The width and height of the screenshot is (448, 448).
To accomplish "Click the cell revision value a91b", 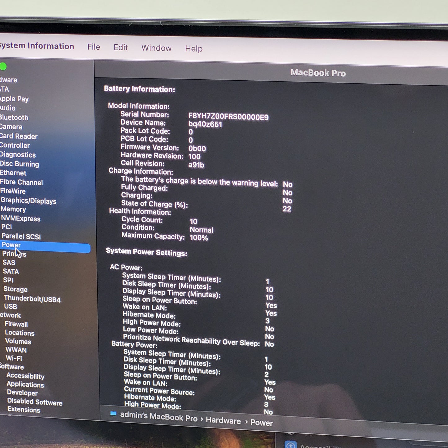I will coord(196,165).
